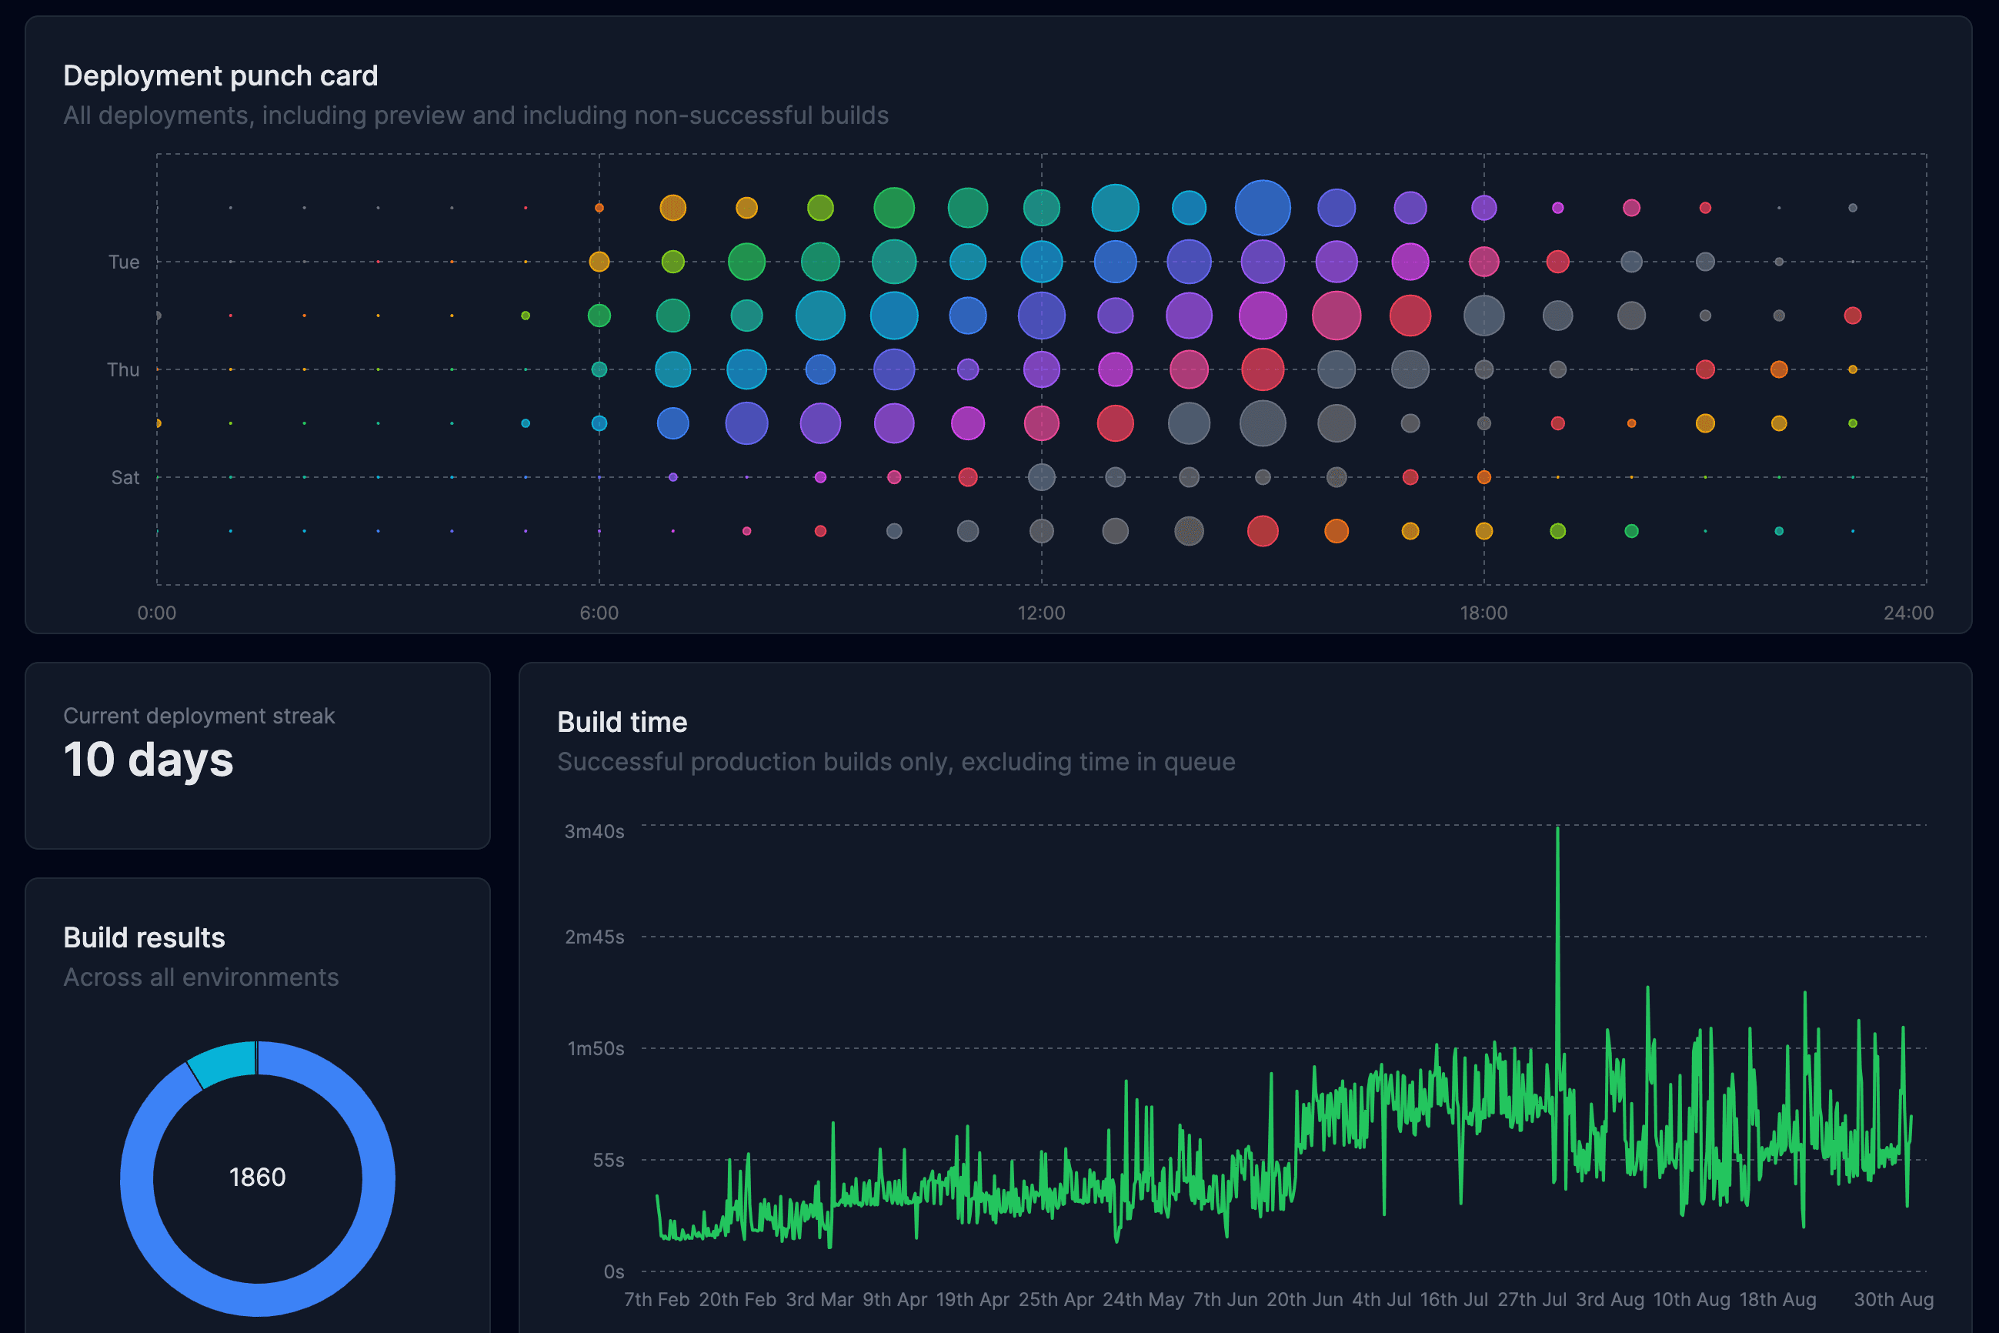The width and height of the screenshot is (1999, 1333).
Task: Click the largest blue bubble in top row
Action: pos(1262,208)
